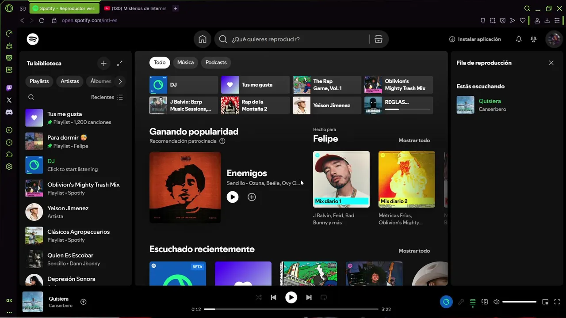
Task: Add Enemigos to library plus icon
Action: point(252,197)
